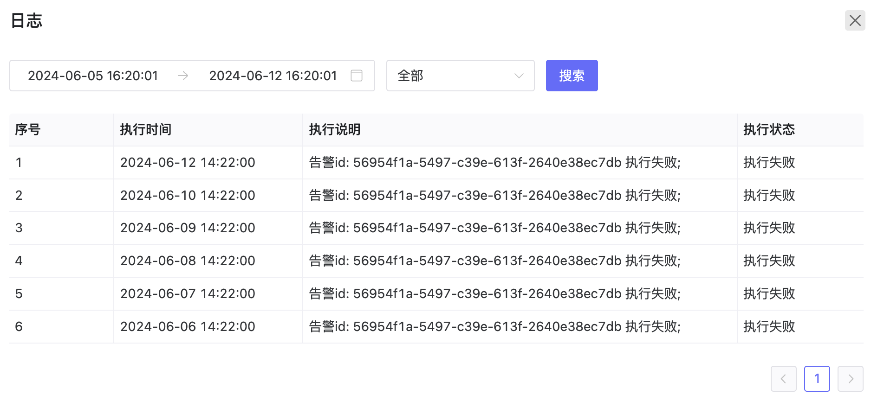Edit start date 2024-06-05 16:20:01
The image size is (884, 395).
coord(93,76)
